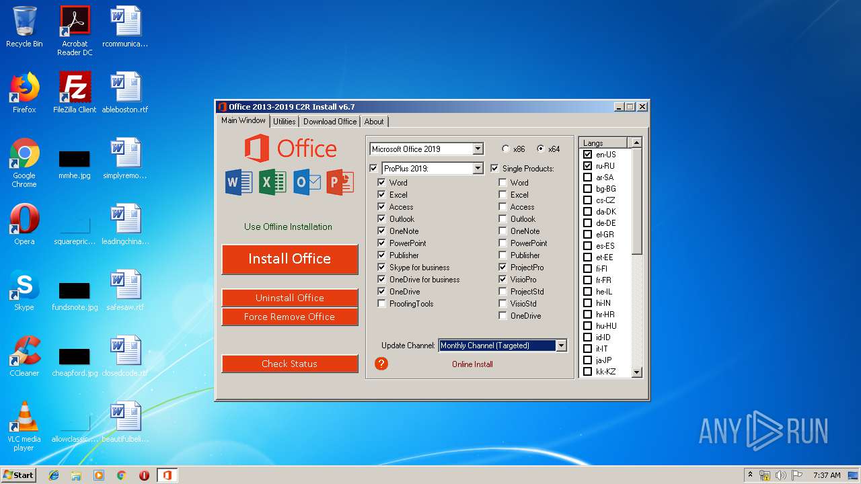Open File Explorer from taskbar
Viewport: 861px width, 484px height.
coord(76,475)
